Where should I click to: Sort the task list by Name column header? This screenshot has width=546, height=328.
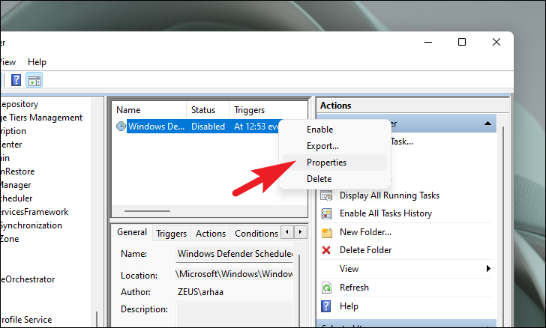[x=150, y=110]
